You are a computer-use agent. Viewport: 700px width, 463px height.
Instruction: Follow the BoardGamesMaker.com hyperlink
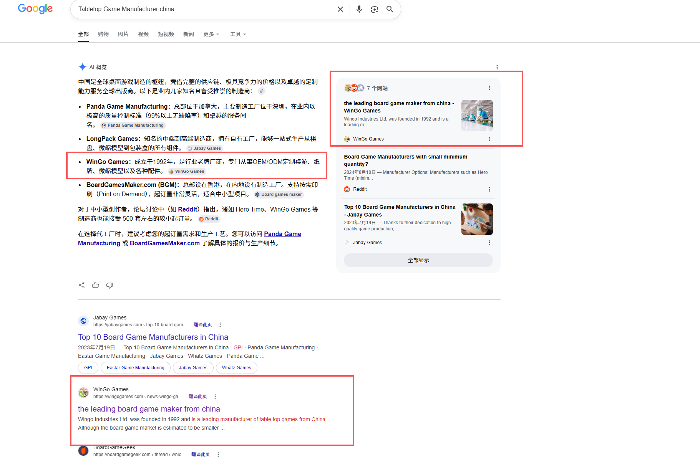[x=165, y=243]
